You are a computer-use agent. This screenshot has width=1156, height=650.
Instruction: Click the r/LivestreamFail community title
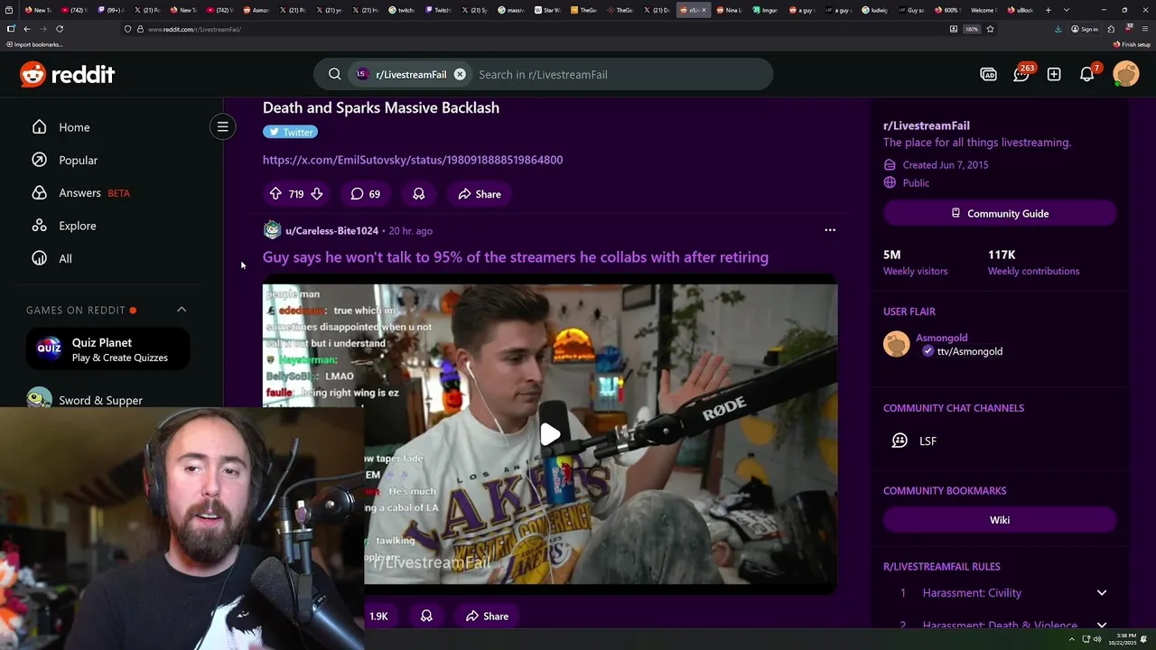coord(927,125)
